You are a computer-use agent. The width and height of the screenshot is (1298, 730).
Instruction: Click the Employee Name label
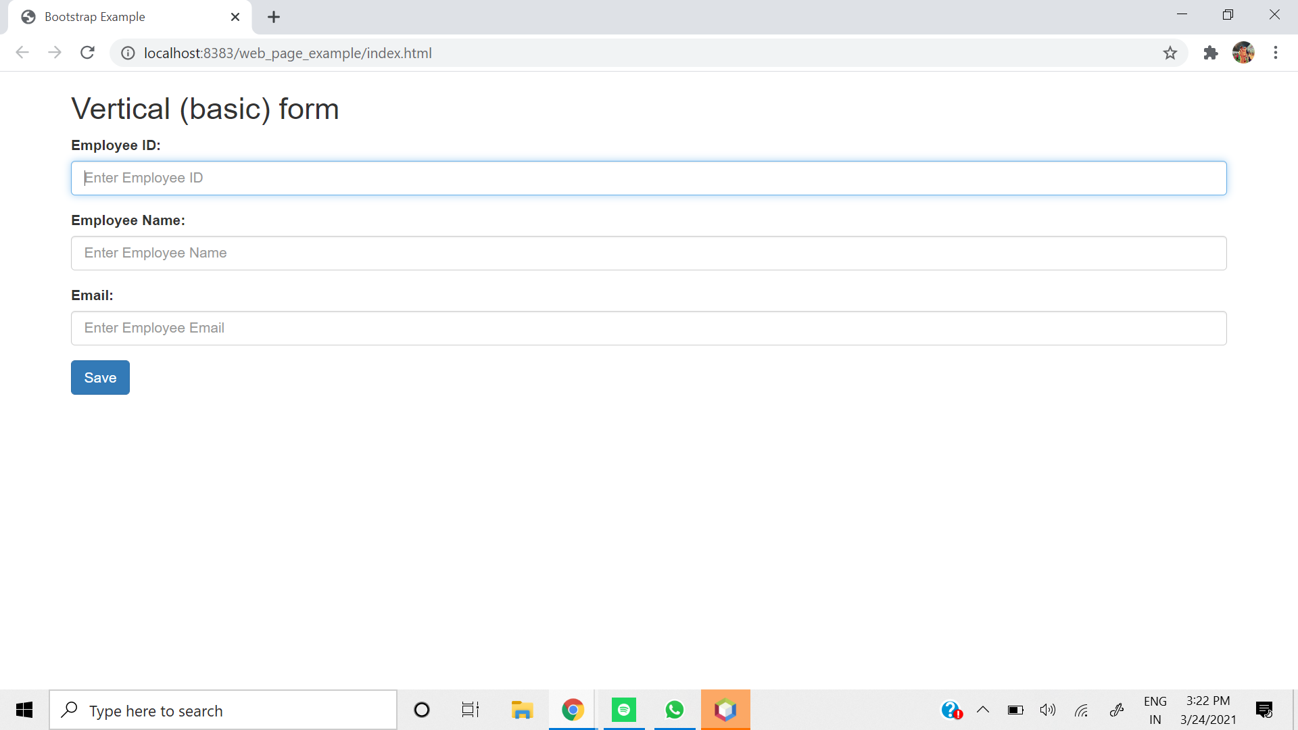[x=128, y=220]
